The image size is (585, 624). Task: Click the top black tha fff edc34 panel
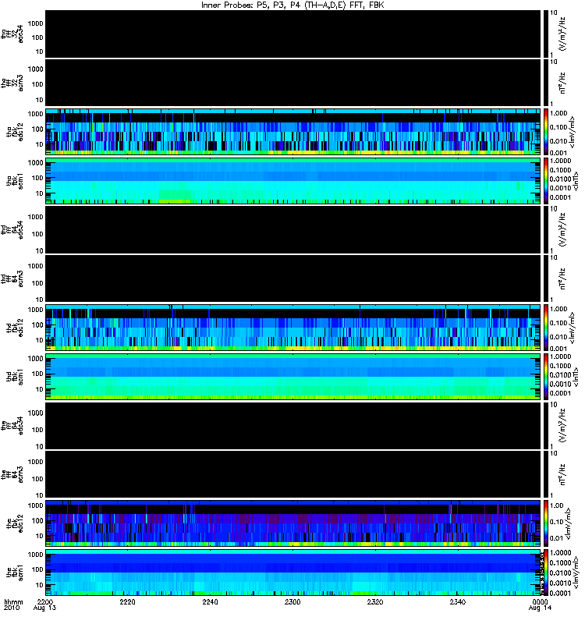pos(293,34)
